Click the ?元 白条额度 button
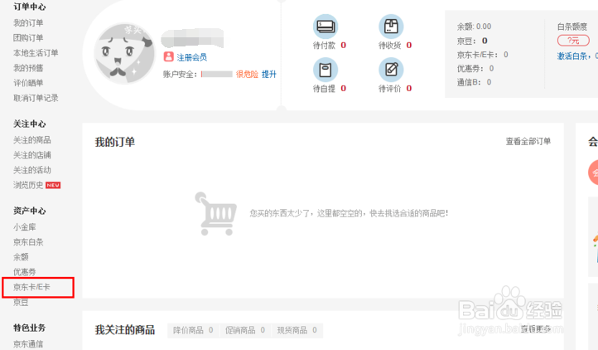Viewport: 598px width, 350px height. (573, 40)
